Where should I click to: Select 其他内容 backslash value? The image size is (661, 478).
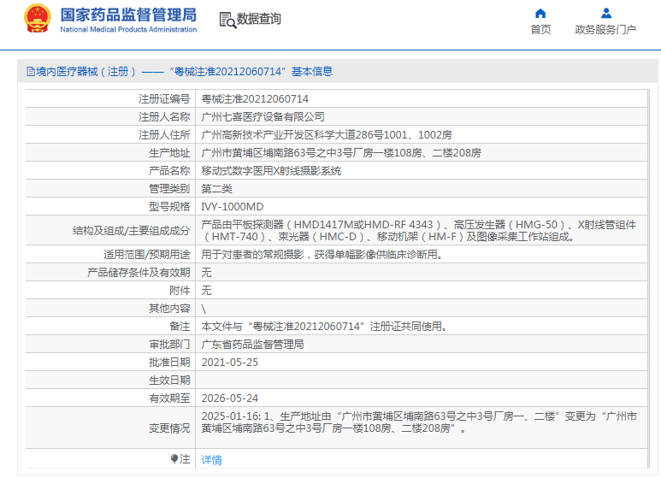pos(204,309)
